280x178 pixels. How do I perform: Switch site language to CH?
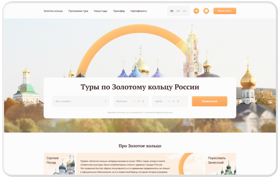pyautogui.click(x=185, y=11)
